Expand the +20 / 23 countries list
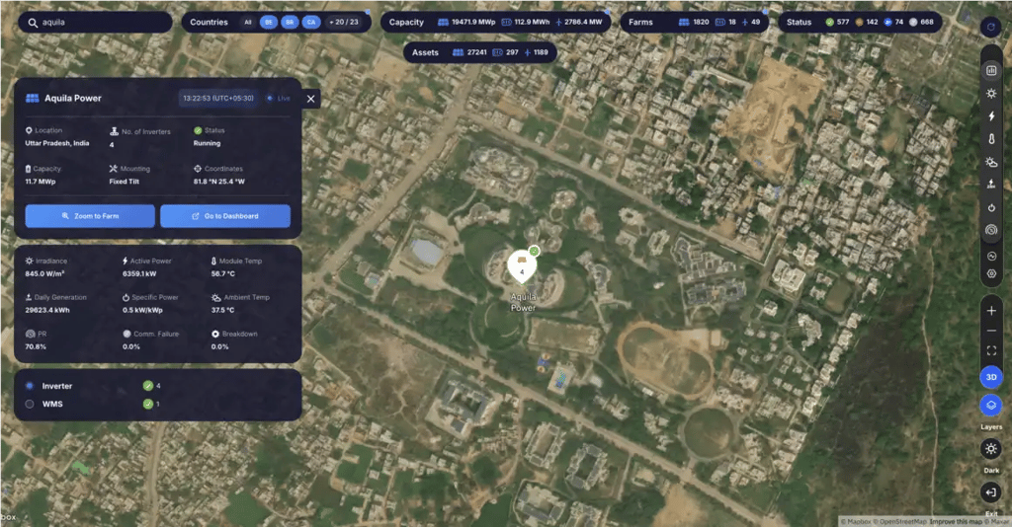Viewport: 1012px width, 527px height. coord(344,22)
